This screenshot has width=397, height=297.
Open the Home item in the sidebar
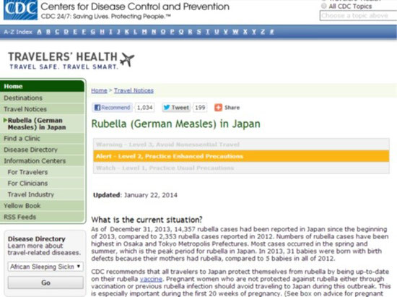42,86
